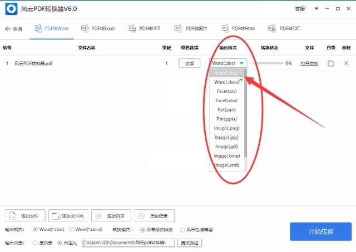
Task: Select the Word(*.docx) output radio button
Action: 72,230
